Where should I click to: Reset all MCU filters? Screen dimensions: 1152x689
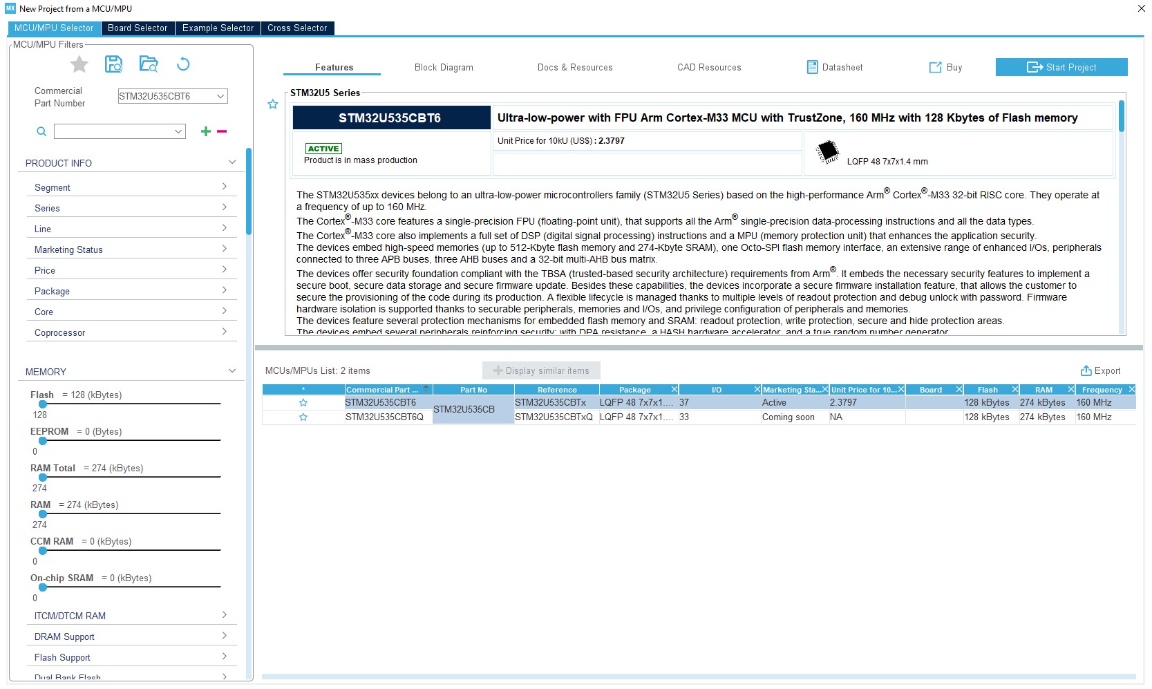pyautogui.click(x=183, y=64)
